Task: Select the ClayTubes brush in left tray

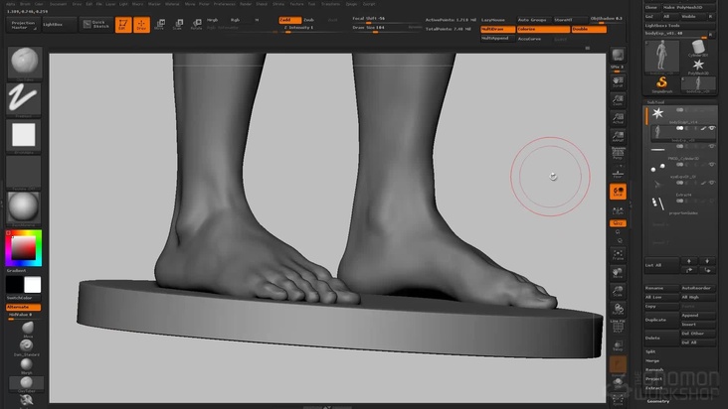Action: tap(27, 383)
